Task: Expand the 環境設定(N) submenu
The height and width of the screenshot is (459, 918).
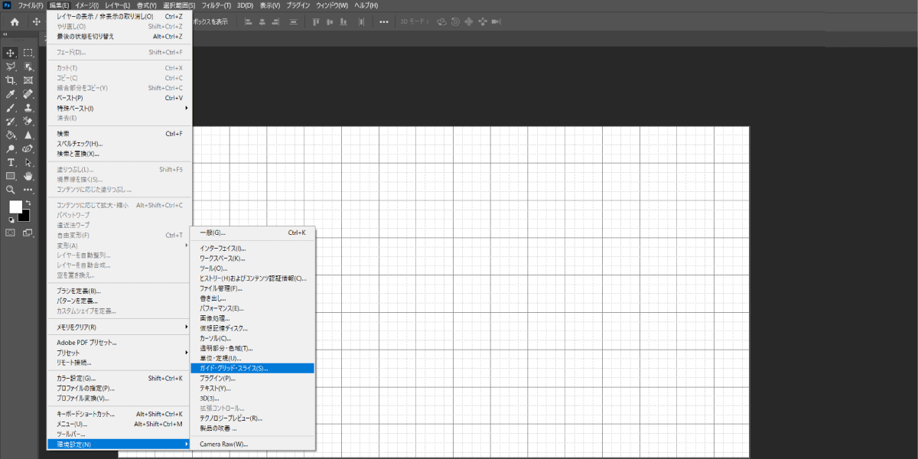Action: (x=119, y=444)
